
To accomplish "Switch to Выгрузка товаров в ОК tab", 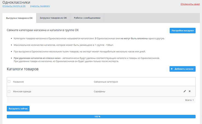I will pyautogui.click(x=19, y=18).
